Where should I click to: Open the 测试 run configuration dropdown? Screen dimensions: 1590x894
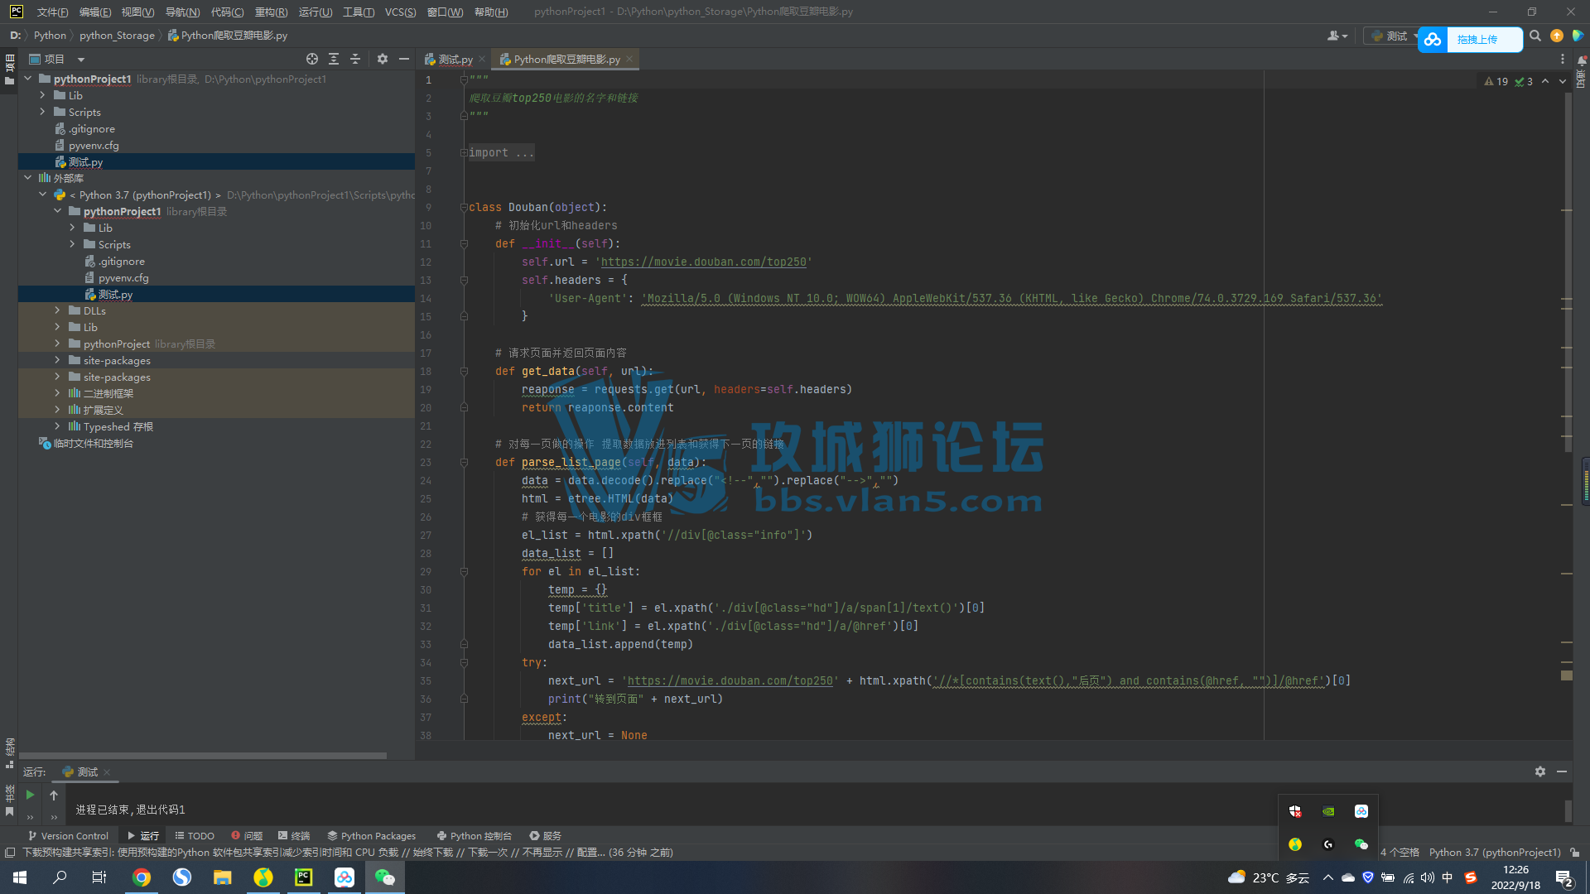[1395, 36]
